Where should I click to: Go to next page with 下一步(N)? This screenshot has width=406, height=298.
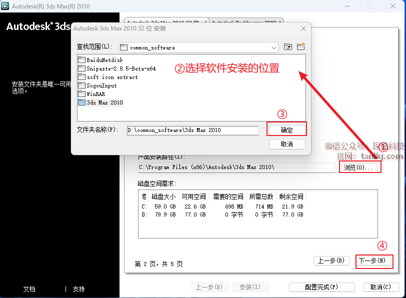(x=372, y=260)
